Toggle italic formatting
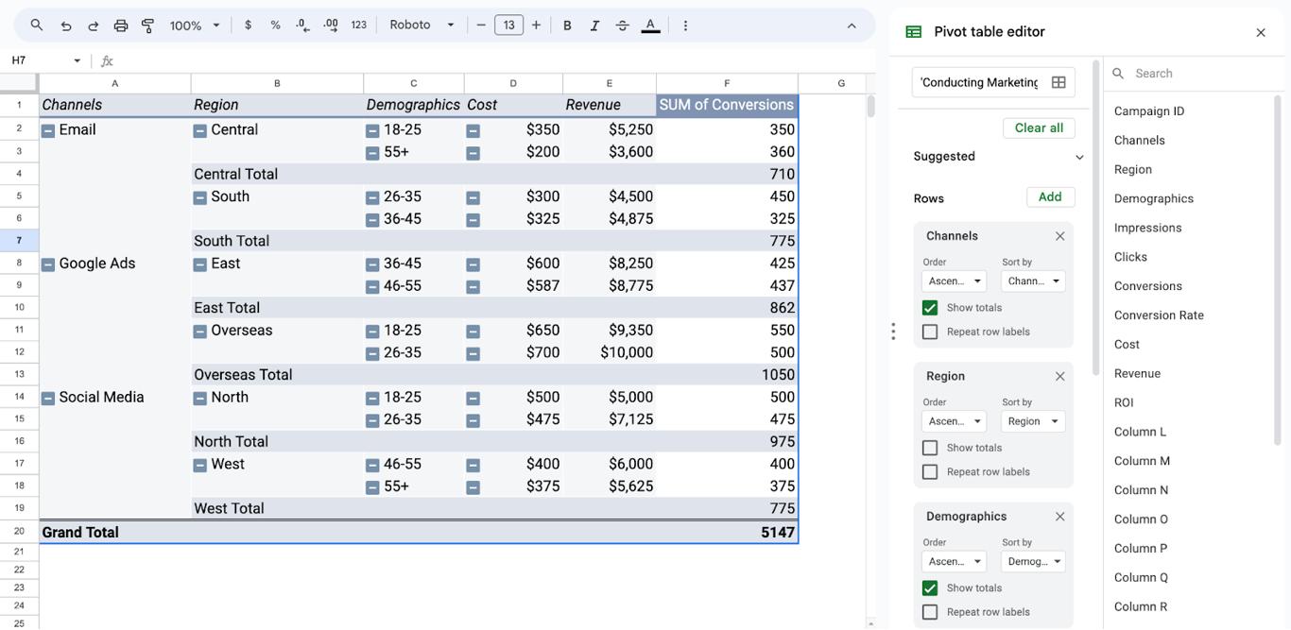This screenshot has width=1291, height=630. pos(594,26)
